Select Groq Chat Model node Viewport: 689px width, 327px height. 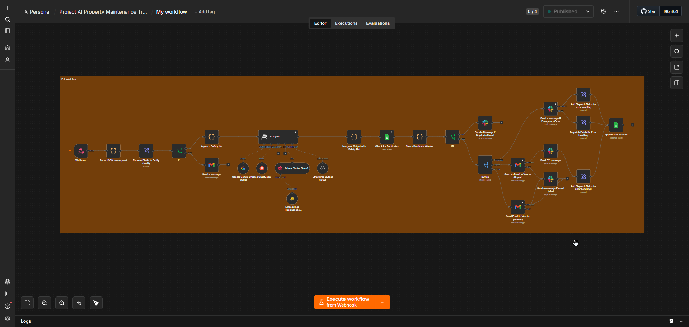pyautogui.click(x=262, y=168)
